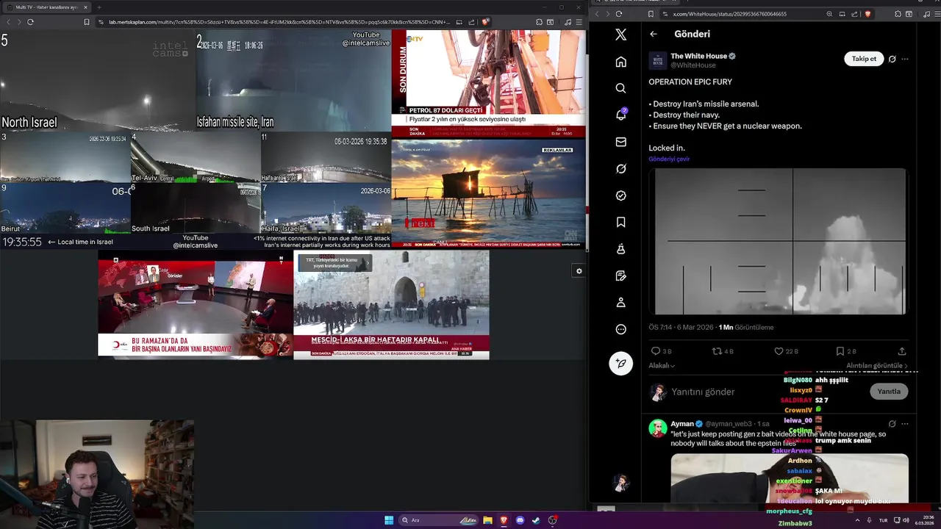This screenshot has width=941, height=529.
Task: Open the taskbar clock showing 20:36
Action: (x=924, y=520)
